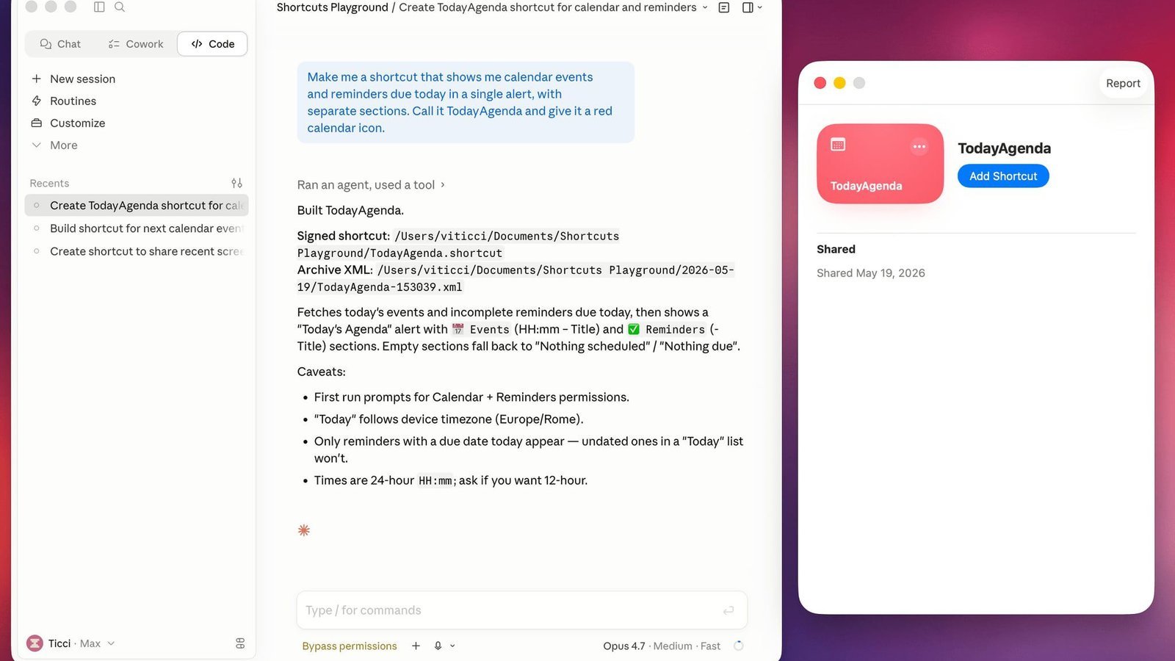
Task: Open the session title dropdown chevron
Action: (705, 7)
